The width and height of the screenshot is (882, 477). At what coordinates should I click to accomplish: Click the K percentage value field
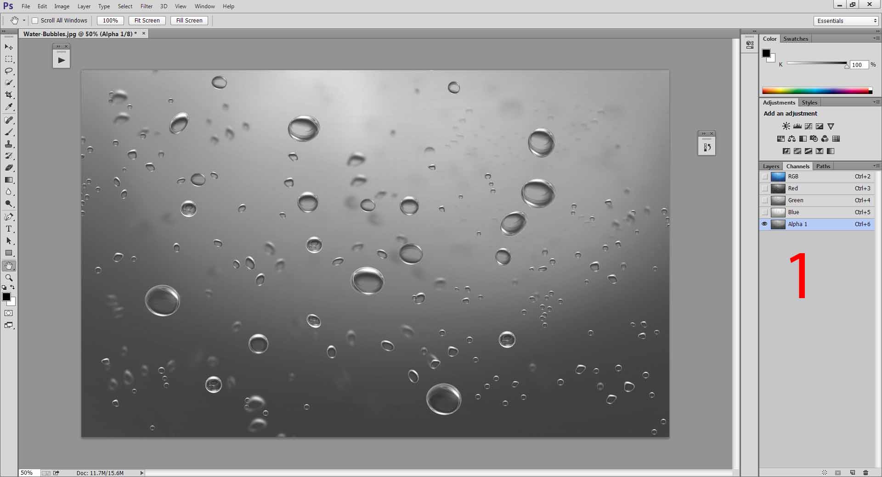(859, 65)
